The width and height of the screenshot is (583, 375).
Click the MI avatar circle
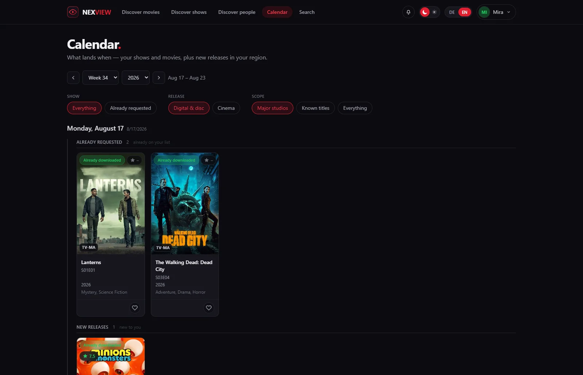pos(484,12)
